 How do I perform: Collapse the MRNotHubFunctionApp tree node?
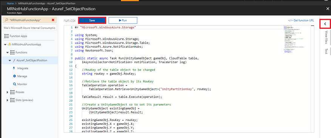[x=5, y=45]
